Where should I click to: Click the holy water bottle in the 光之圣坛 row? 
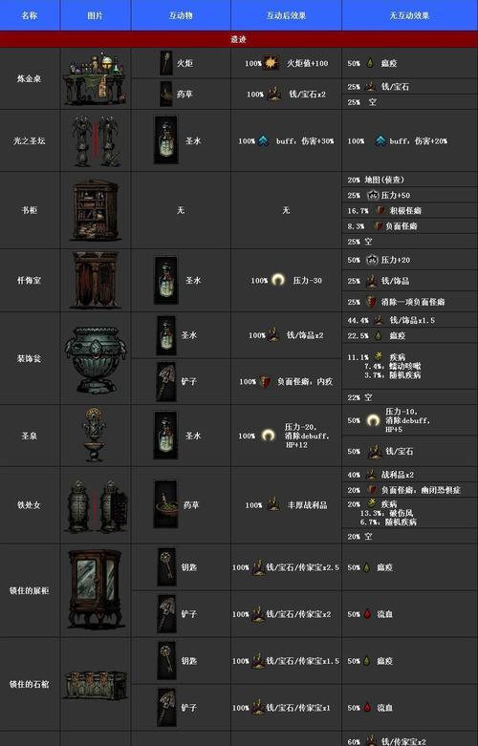tap(166, 140)
